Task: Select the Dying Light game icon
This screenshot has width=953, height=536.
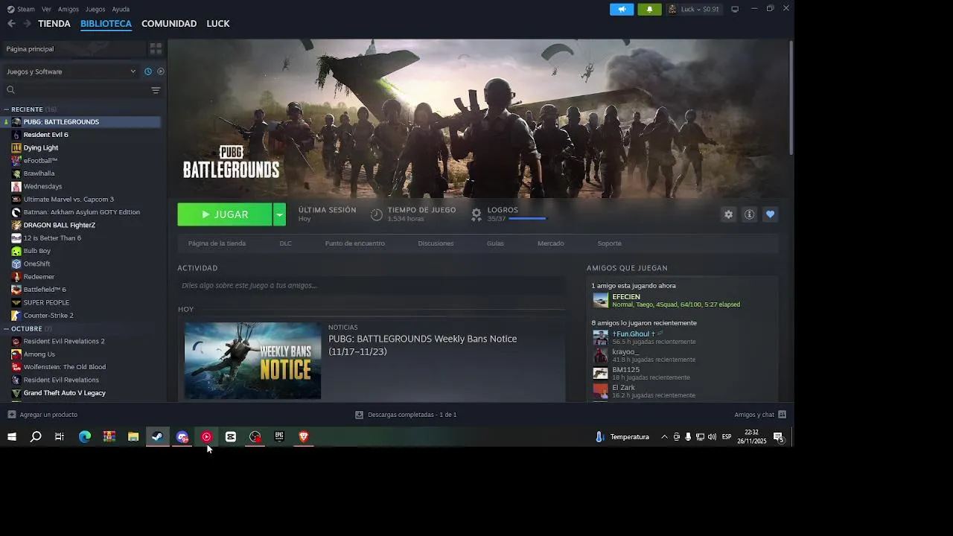Action: pos(16,147)
